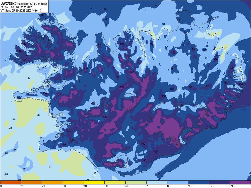The image size is (251, 188).
Task: Click the '94' humidity value on the map
Action: click(x=185, y=32)
